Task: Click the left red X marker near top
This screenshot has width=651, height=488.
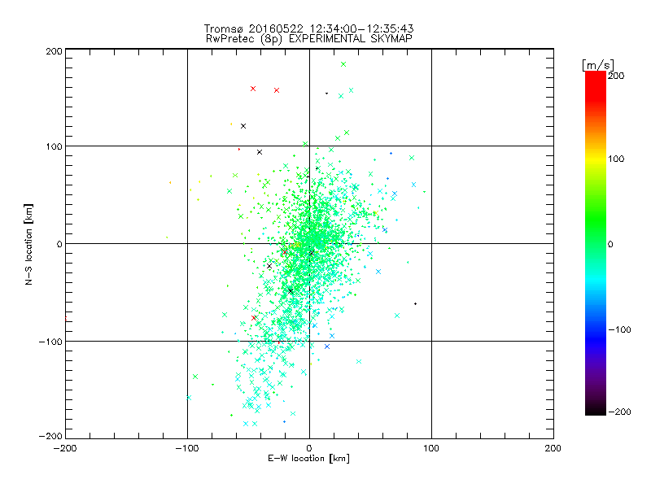Action: (x=253, y=88)
